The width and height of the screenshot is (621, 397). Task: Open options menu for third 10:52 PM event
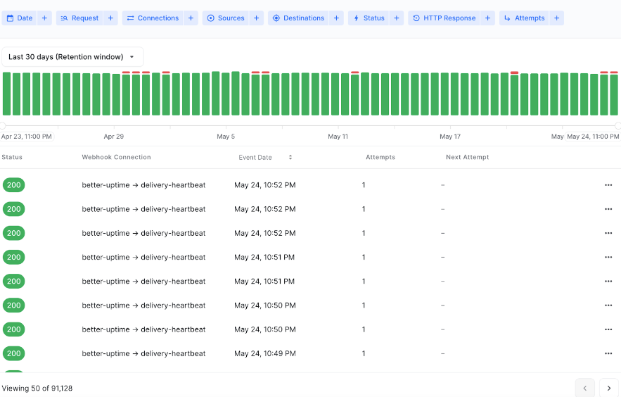pyautogui.click(x=608, y=234)
